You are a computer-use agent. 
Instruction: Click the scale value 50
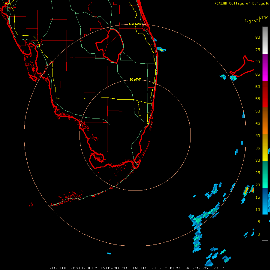pos(258,111)
